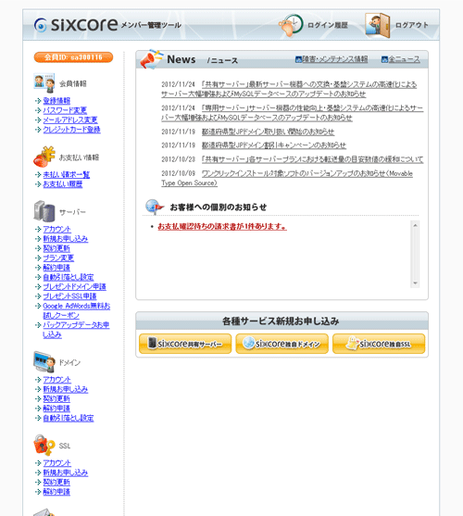Click the logout door icon
Viewport: 463px width, 516px height.
pos(378,25)
